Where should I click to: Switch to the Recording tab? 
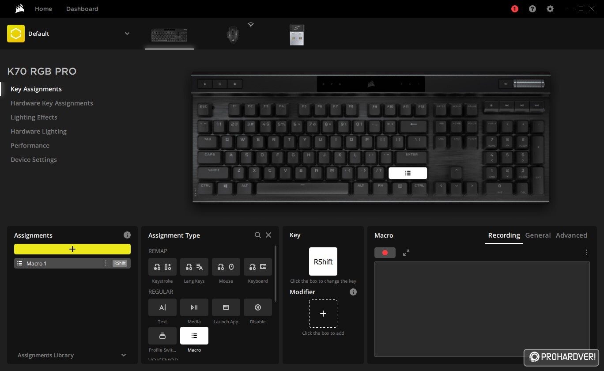[504, 235]
